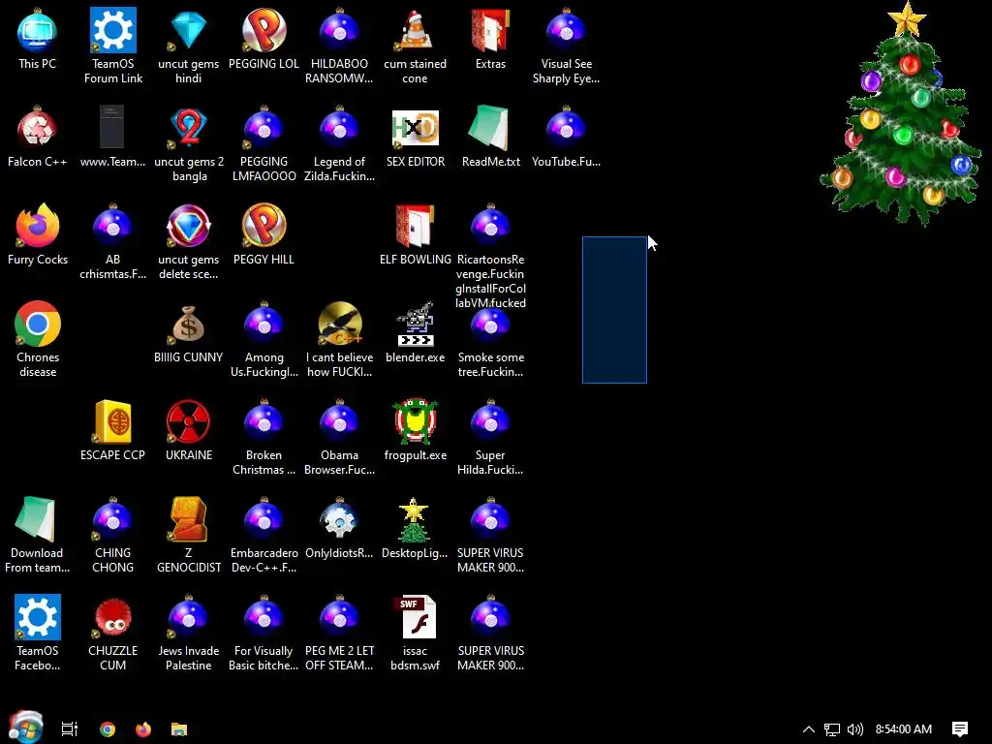Screen dimensions: 992x744
Task: Select the Smoke some tree ornament icon
Action: pyautogui.click(x=490, y=324)
